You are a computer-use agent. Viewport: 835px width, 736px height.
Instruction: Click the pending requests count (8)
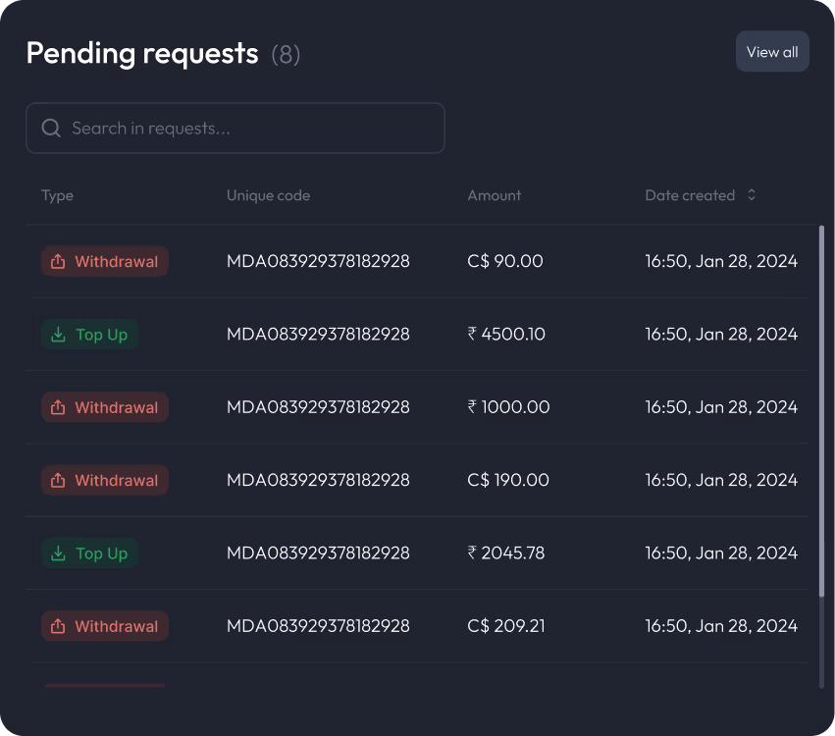pos(286,54)
